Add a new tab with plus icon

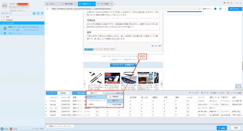(115, 4)
